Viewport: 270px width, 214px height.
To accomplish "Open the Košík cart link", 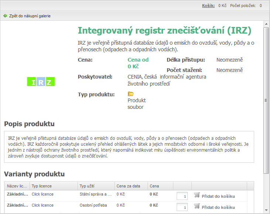I will 208,6.
